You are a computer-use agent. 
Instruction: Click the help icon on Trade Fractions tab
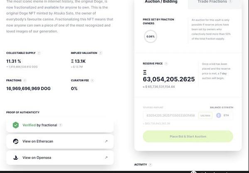(231, 2)
